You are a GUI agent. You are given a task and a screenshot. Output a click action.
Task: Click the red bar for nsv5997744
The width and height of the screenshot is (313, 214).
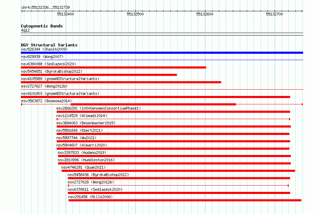(x=173, y=141)
